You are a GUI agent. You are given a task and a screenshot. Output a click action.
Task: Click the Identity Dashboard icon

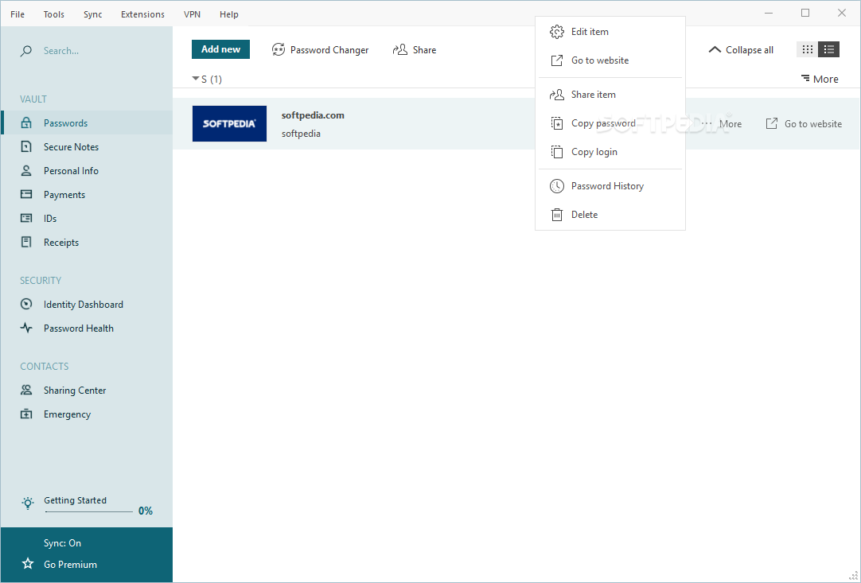[x=25, y=304]
